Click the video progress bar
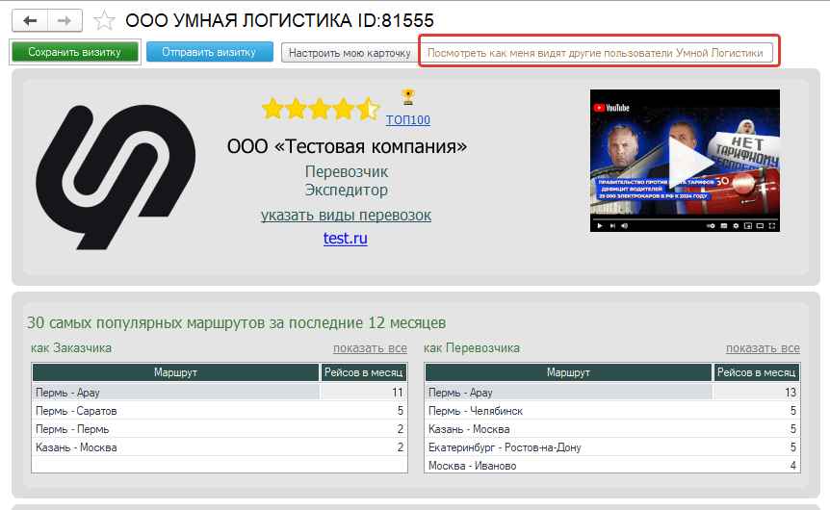 [x=685, y=219]
